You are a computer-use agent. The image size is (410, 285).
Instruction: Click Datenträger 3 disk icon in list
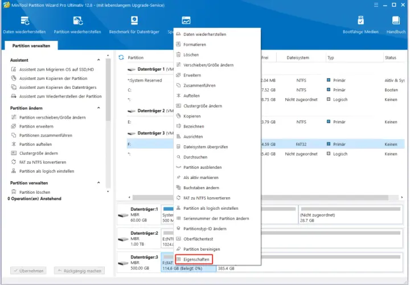click(132, 133)
